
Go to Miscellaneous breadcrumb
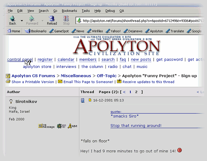[76, 76]
